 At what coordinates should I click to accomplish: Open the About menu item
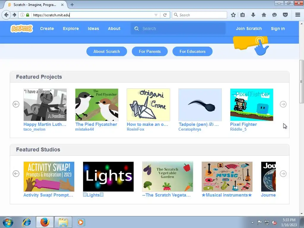[x=114, y=28]
